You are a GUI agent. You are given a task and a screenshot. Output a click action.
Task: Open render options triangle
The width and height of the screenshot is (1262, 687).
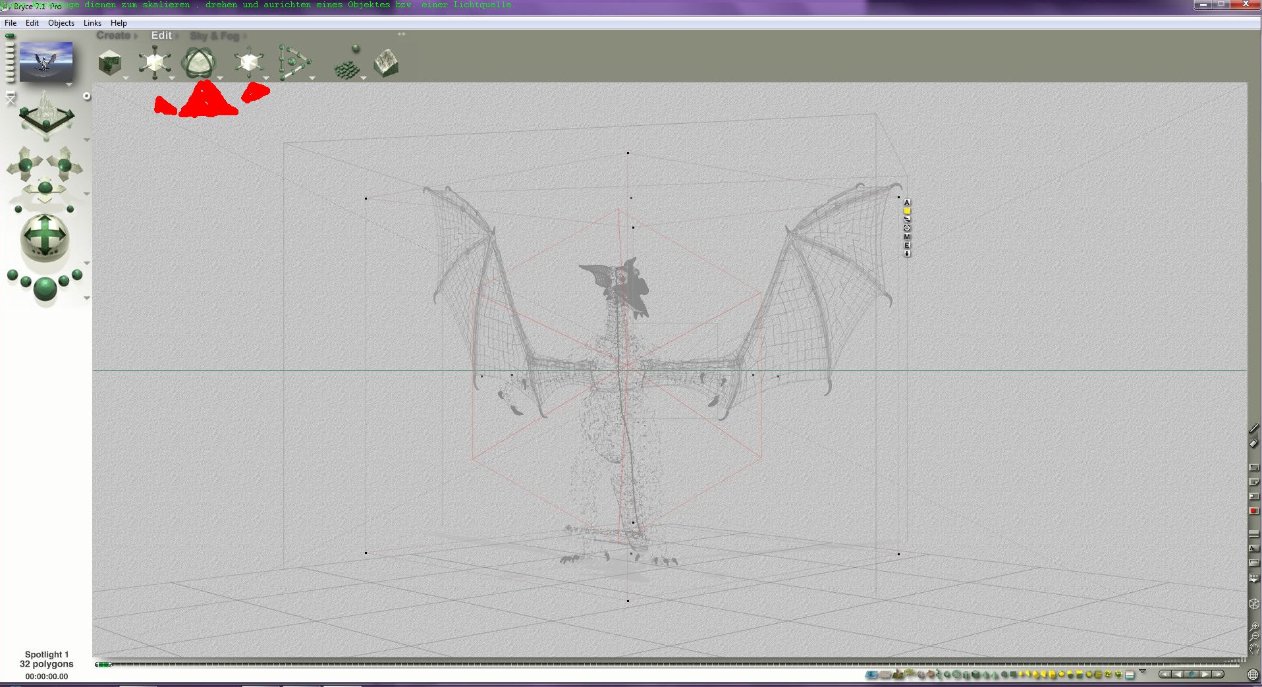(86, 298)
